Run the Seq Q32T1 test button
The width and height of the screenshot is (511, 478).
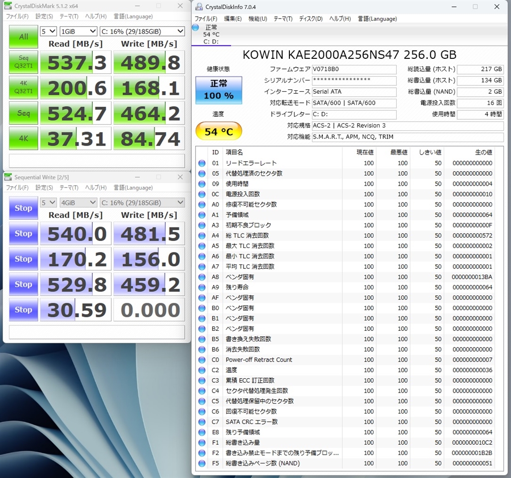point(23,62)
